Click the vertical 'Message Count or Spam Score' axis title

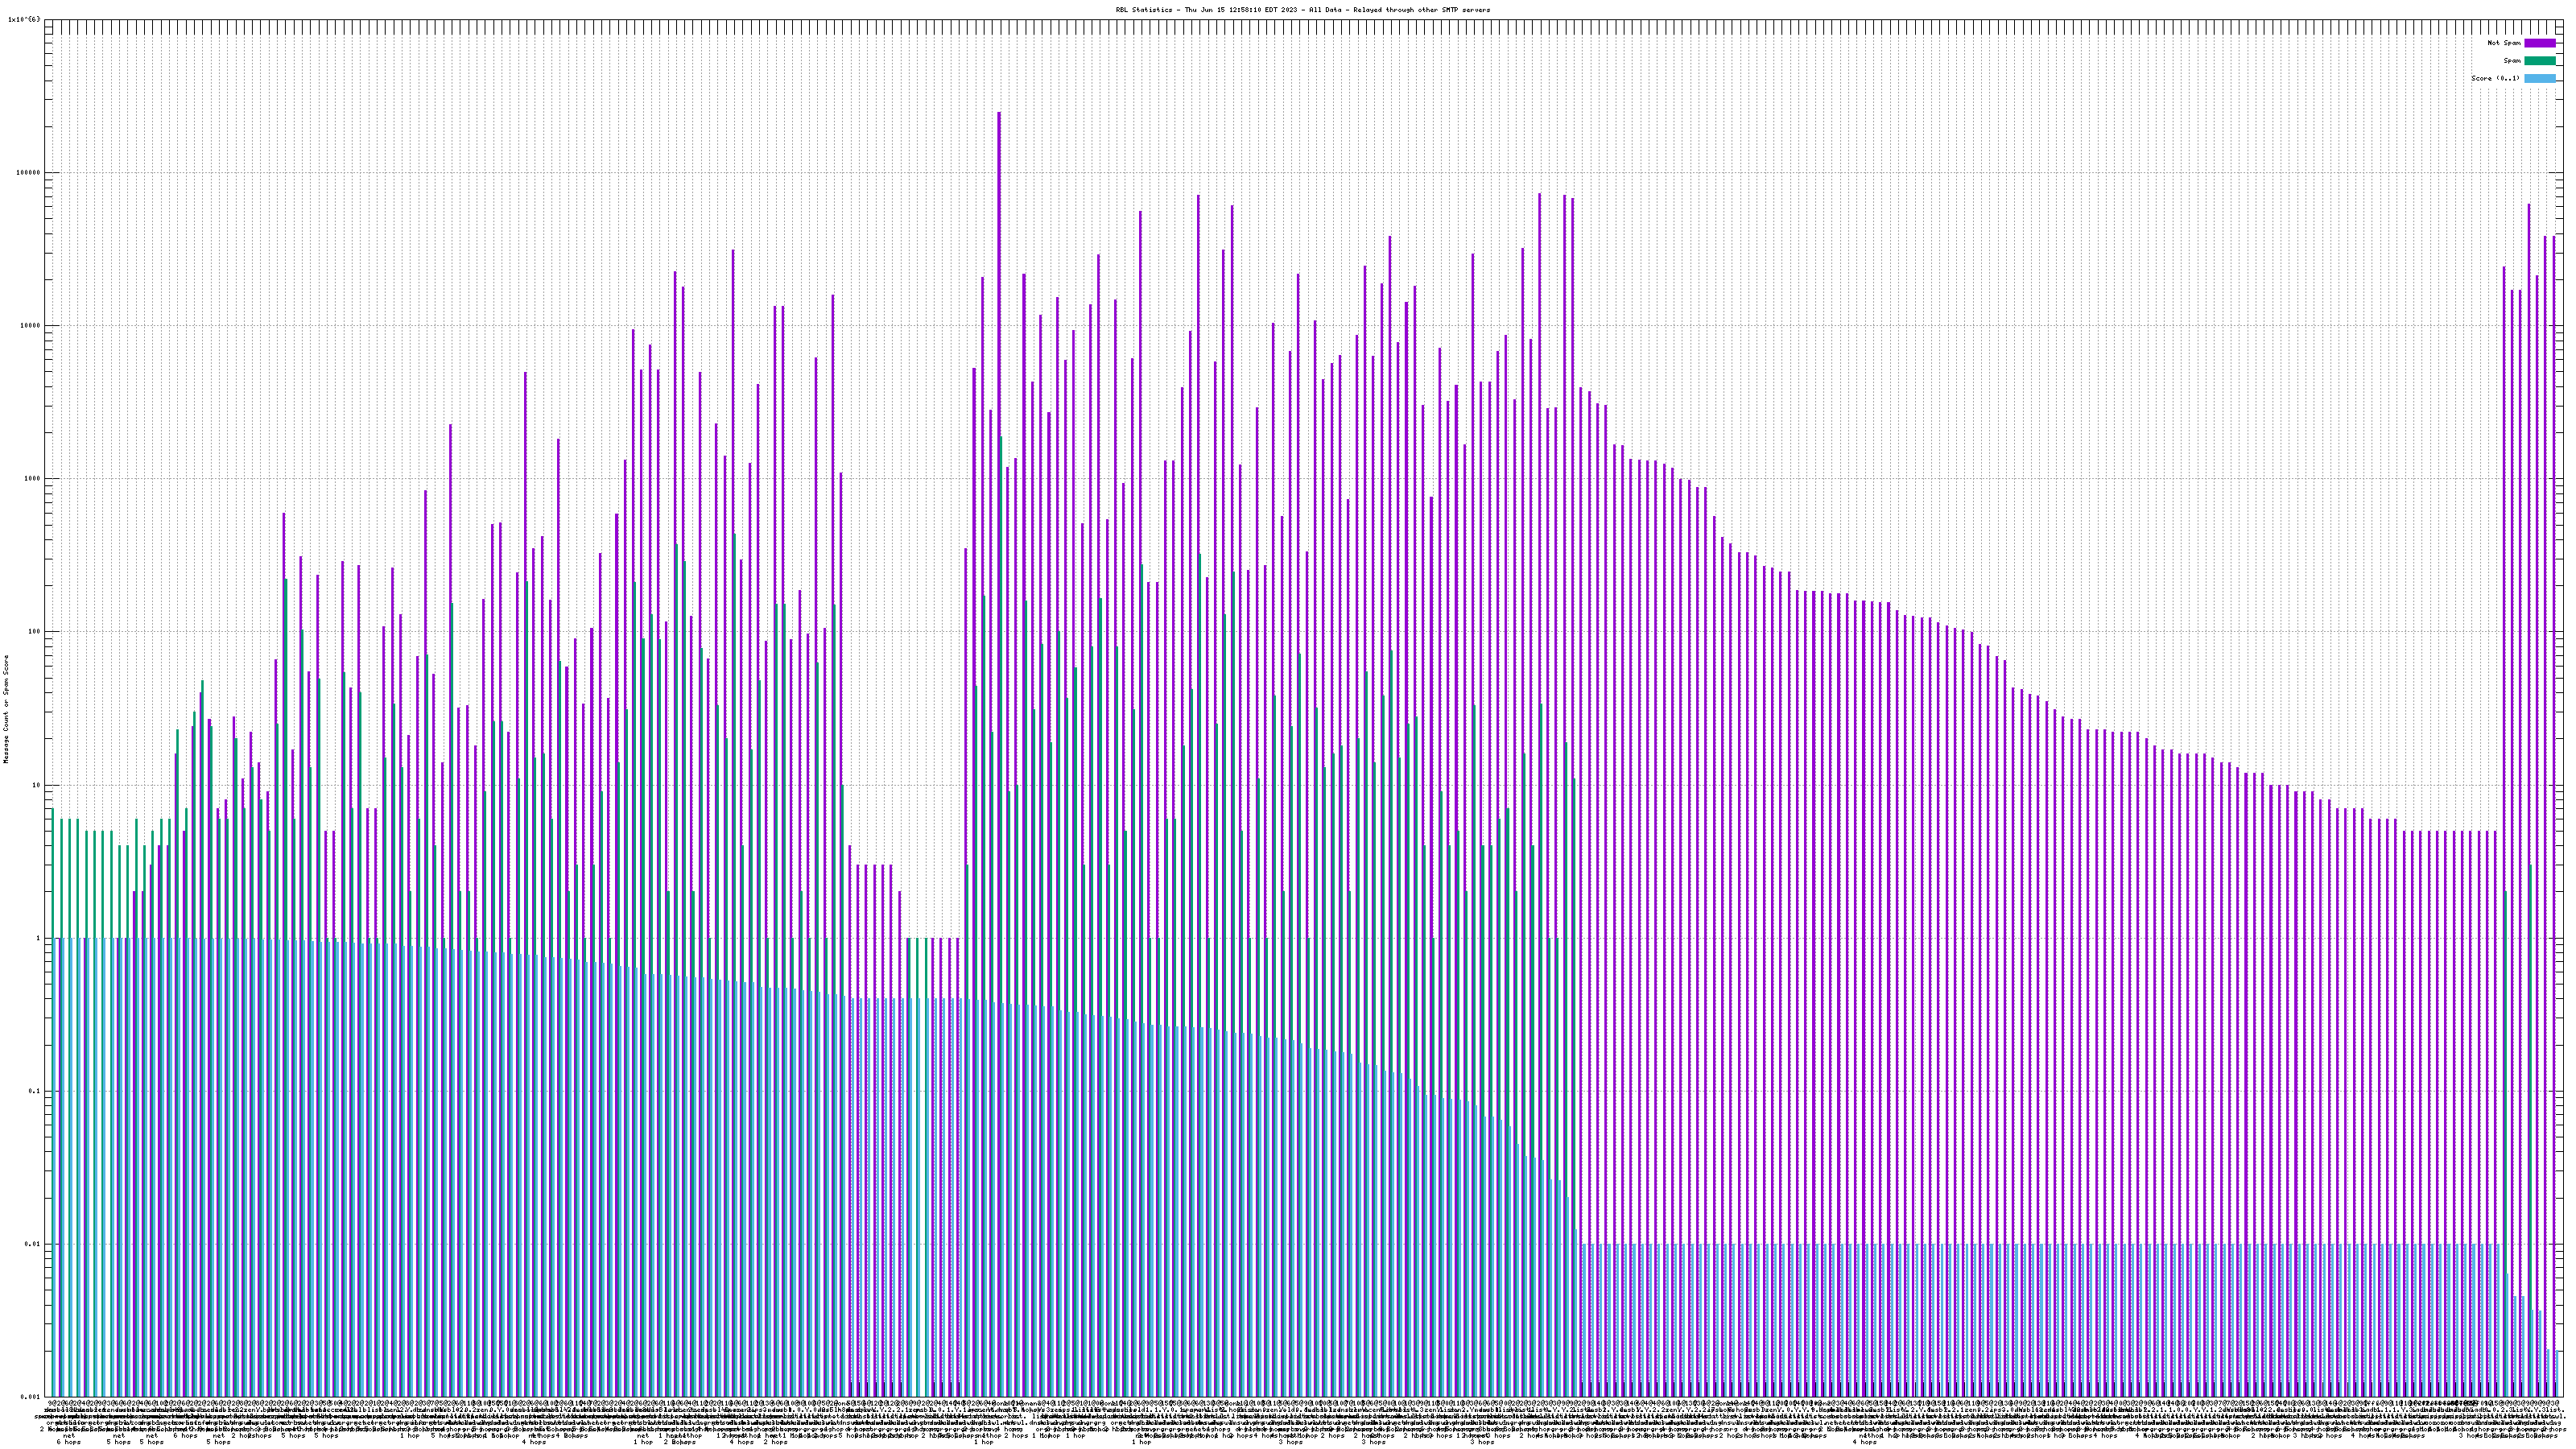click(x=5, y=709)
